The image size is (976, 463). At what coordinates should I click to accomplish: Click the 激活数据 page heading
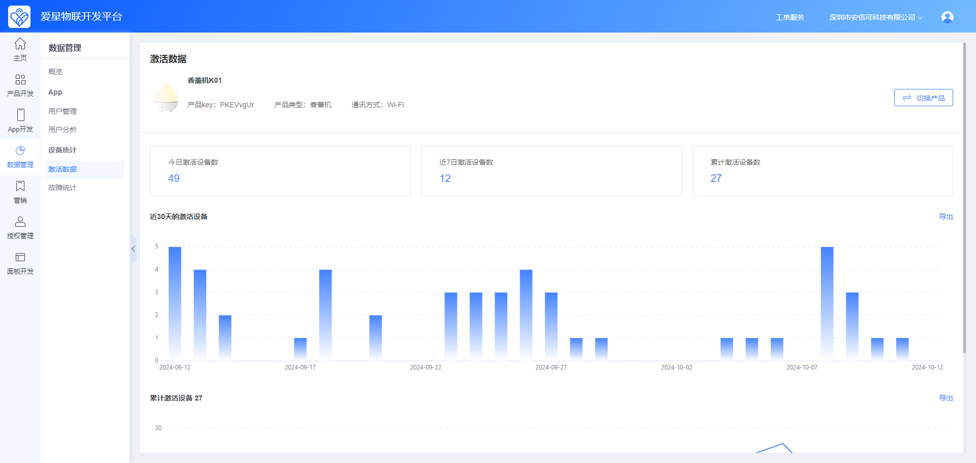click(168, 59)
